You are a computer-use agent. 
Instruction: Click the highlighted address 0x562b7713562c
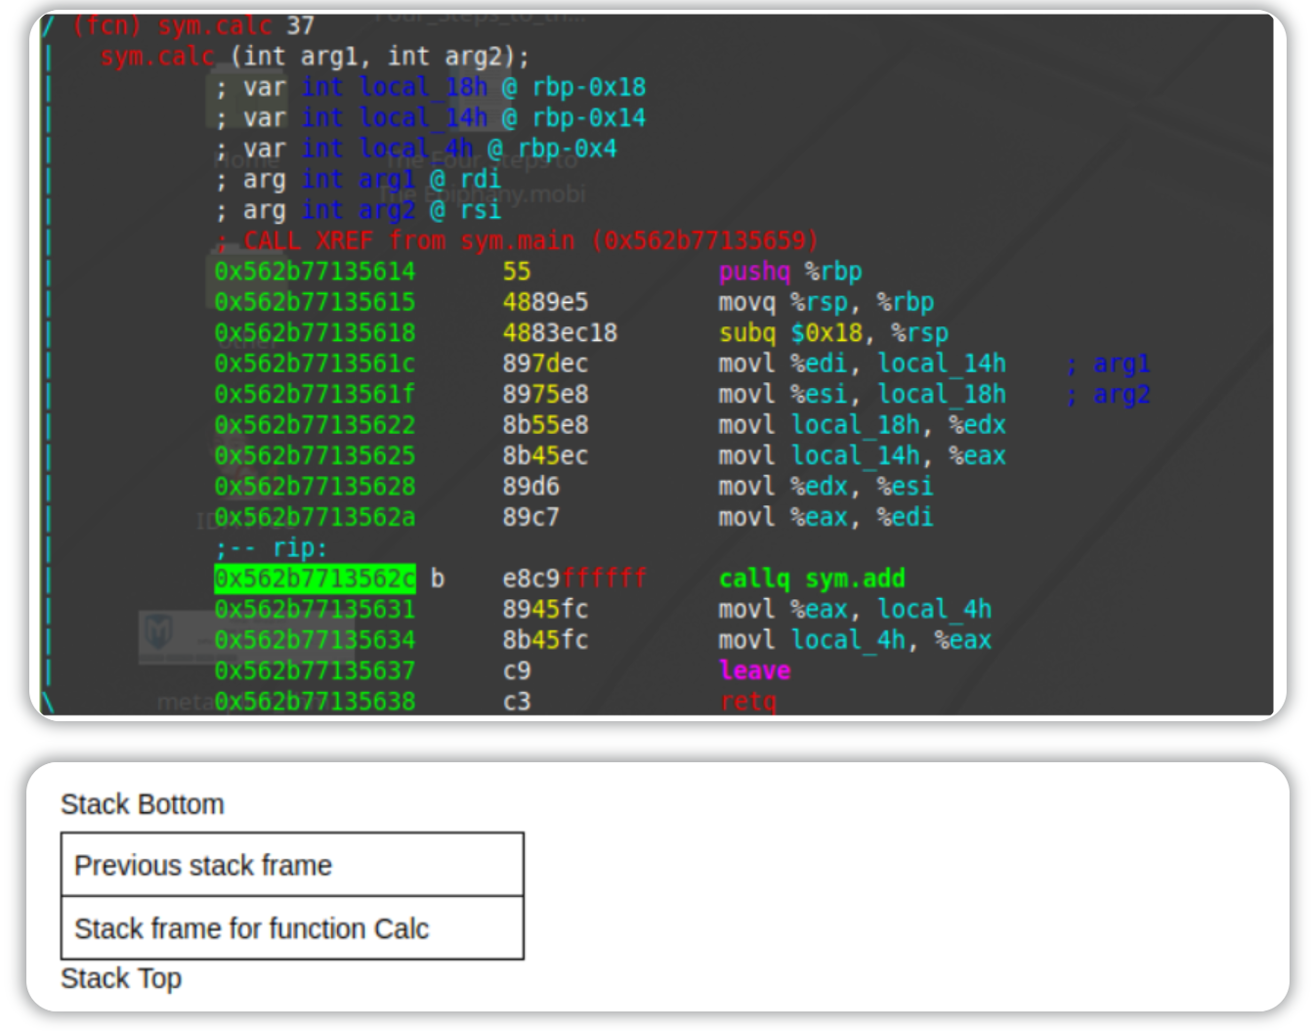(x=315, y=579)
